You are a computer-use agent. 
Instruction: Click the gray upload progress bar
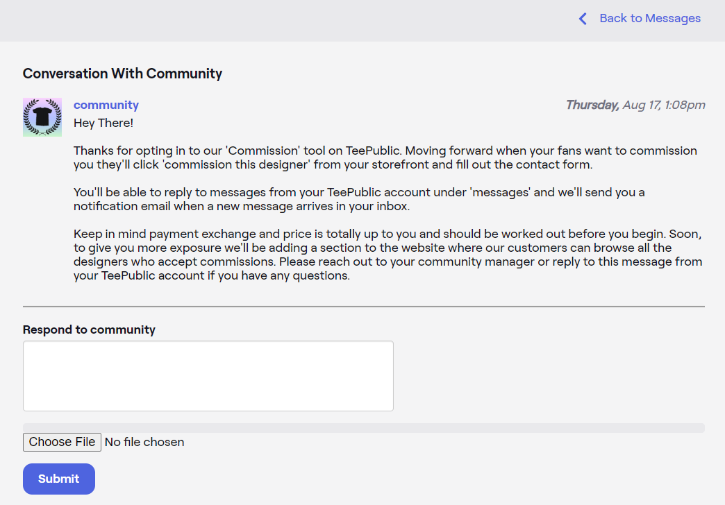363,428
